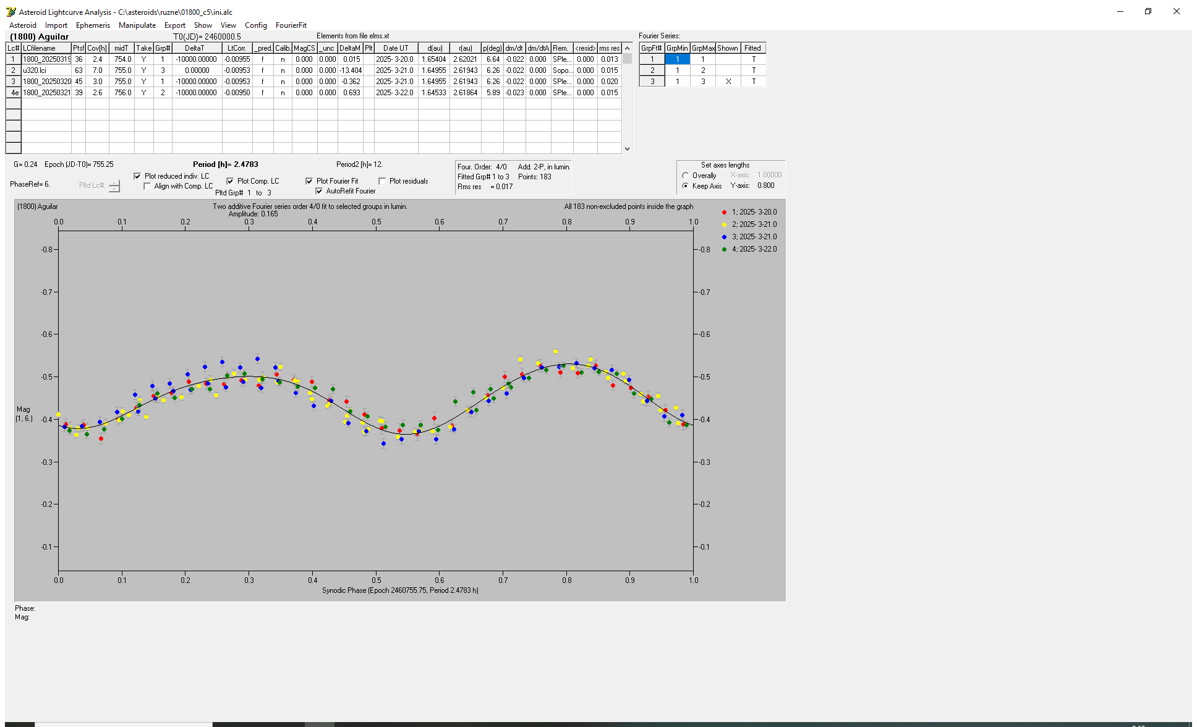The image size is (1197, 727).
Task: Select row 4e lightcurve 1800_20250321
Action: click(x=46, y=93)
